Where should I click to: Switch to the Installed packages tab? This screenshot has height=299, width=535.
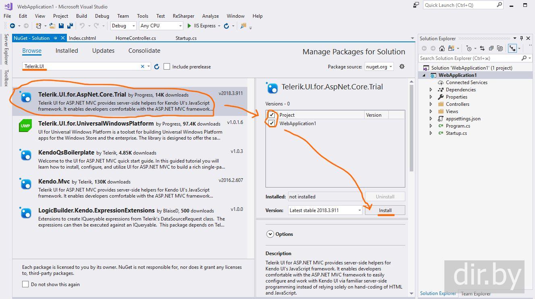[x=66, y=51]
